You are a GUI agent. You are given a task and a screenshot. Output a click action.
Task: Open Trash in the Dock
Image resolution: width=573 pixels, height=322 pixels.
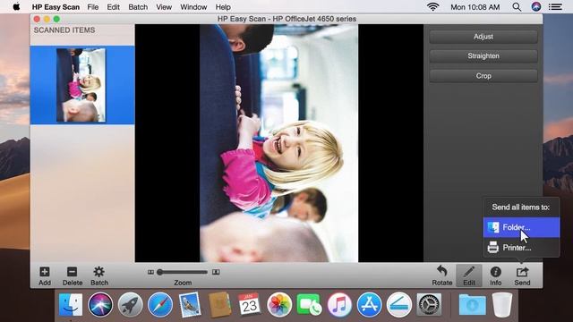[502, 304]
